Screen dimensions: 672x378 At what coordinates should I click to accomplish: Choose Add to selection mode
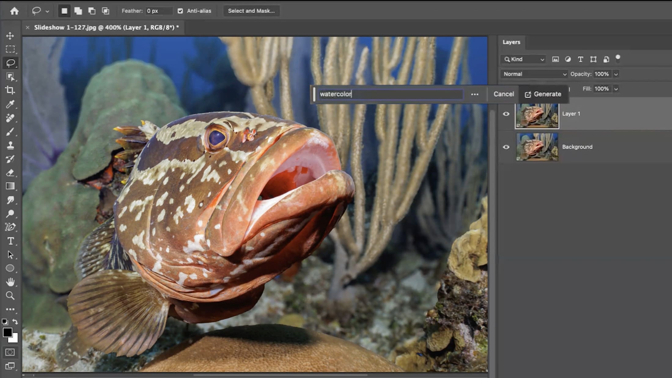(x=78, y=11)
